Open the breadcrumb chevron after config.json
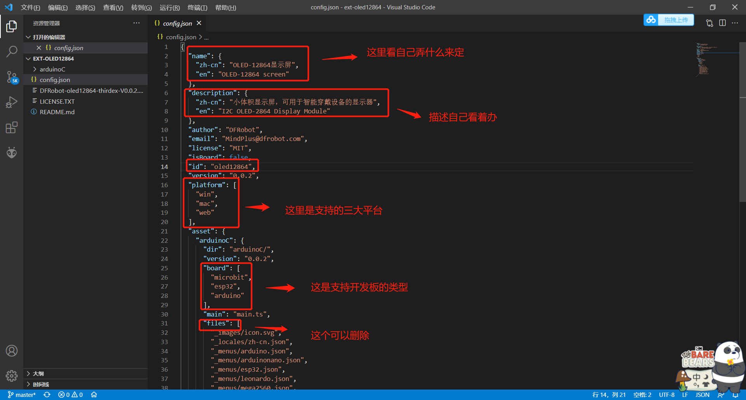 (200, 37)
